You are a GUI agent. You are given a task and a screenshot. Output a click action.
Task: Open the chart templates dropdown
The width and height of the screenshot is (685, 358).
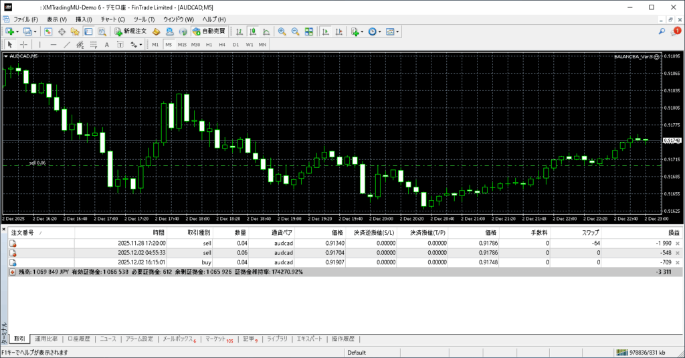coord(399,31)
